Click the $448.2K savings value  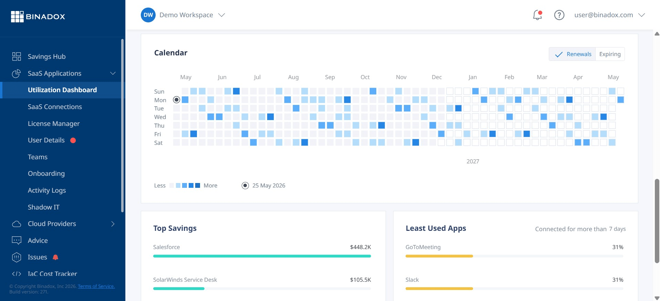[x=360, y=247]
